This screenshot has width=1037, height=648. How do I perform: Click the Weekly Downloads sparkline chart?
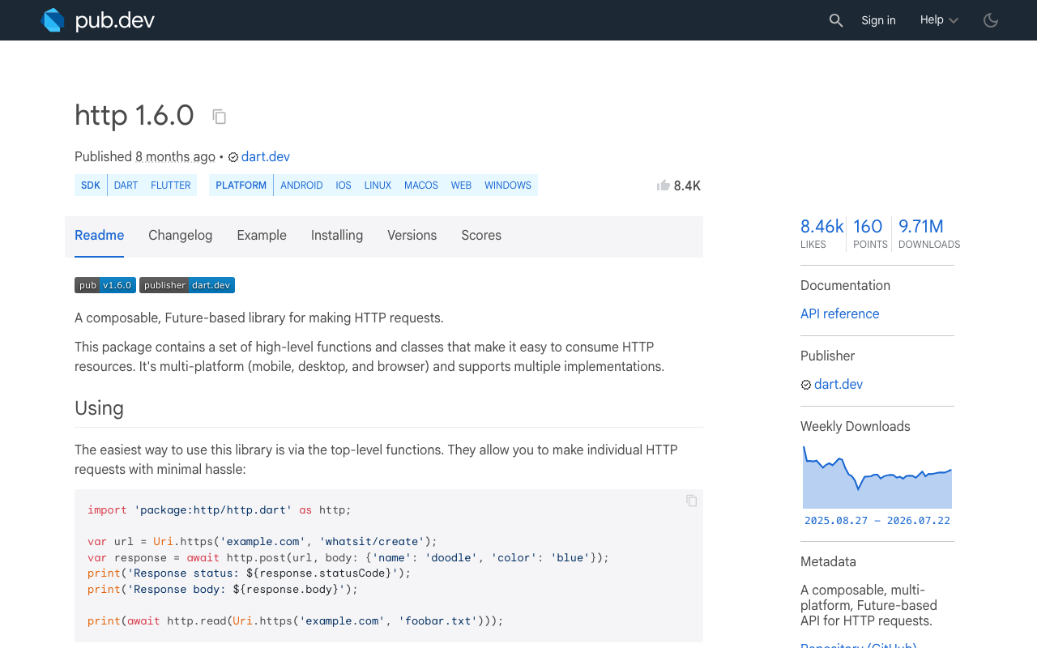point(877,477)
